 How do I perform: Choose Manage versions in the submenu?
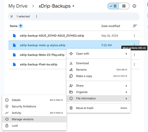click(x=34, y=119)
